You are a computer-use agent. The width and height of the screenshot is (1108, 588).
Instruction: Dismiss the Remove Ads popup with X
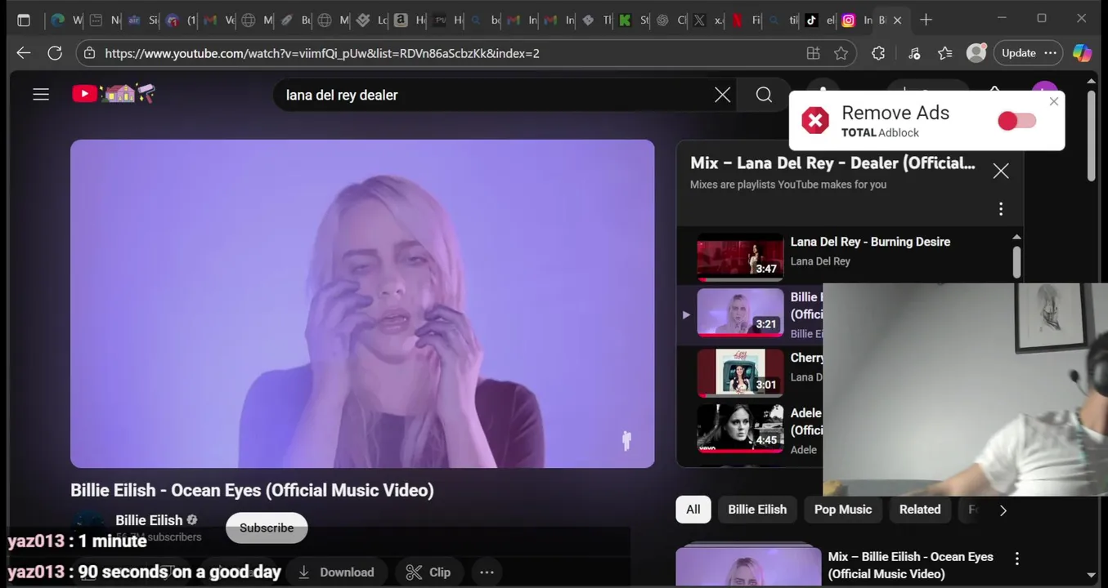(x=1054, y=101)
